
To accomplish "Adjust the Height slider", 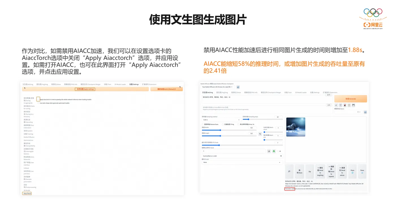I will click(229, 136).
